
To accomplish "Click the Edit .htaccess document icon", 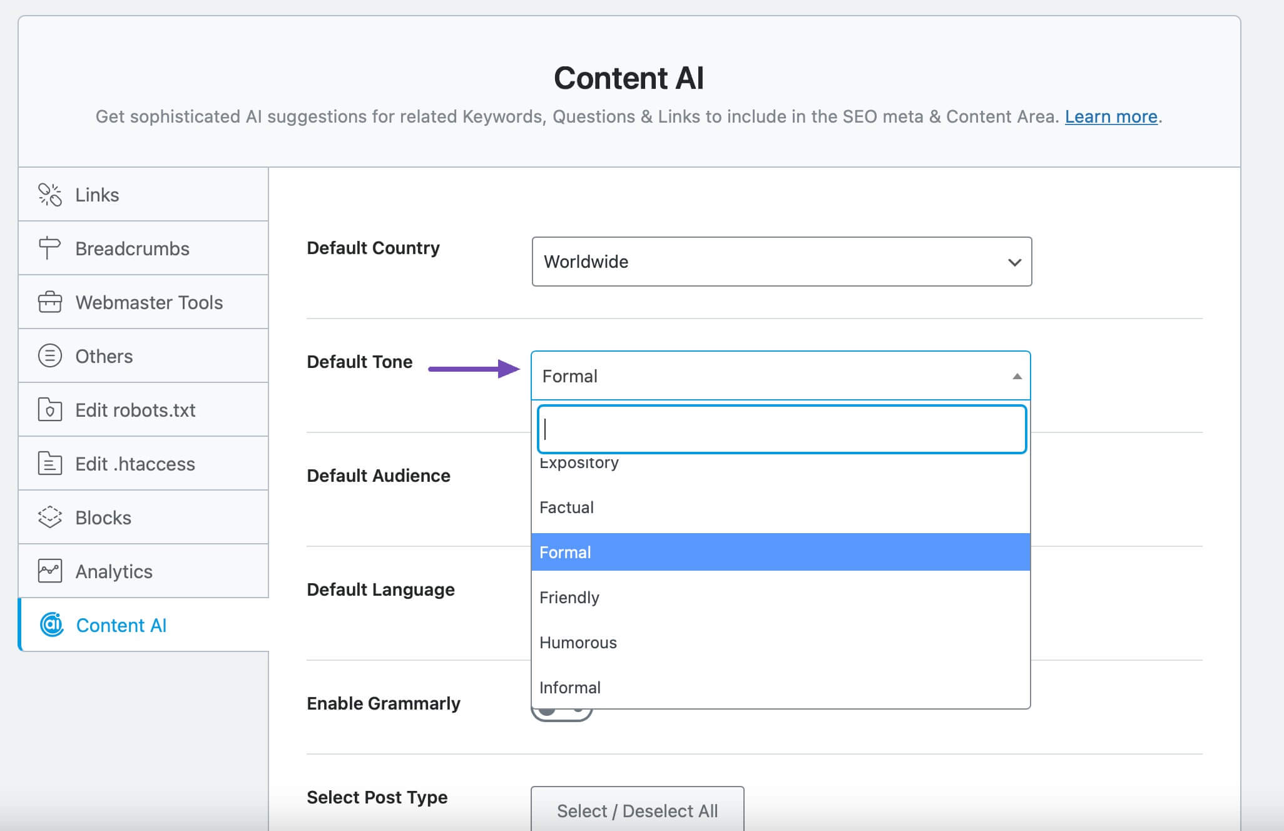I will [x=50, y=464].
